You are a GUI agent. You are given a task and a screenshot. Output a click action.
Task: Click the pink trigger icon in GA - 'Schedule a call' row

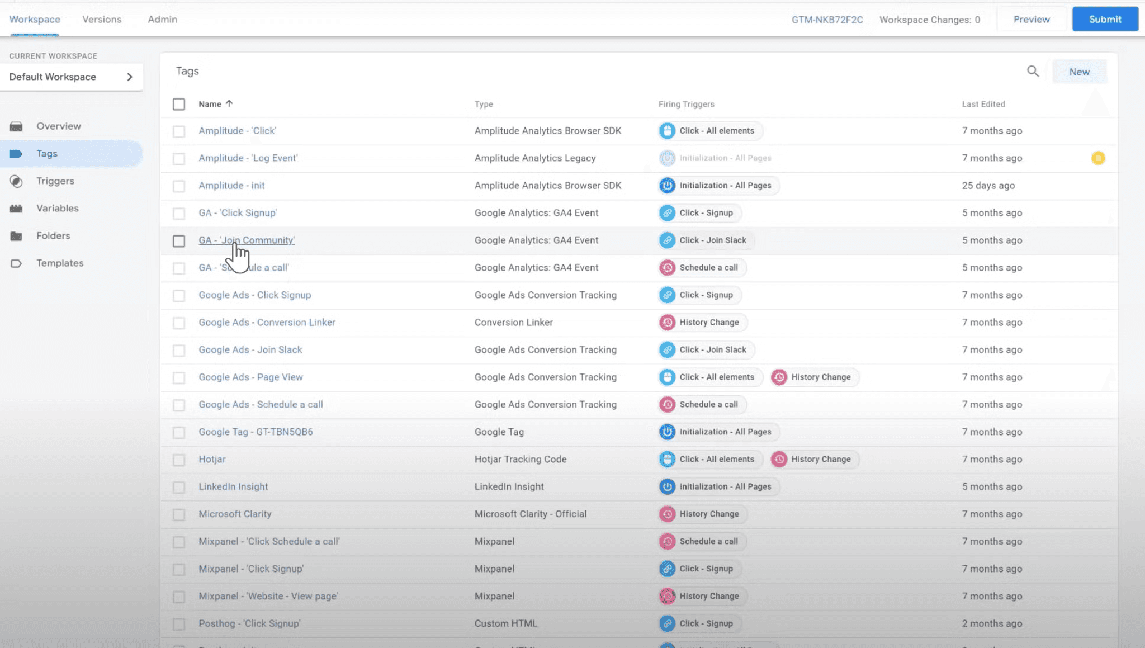(x=667, y=268)
